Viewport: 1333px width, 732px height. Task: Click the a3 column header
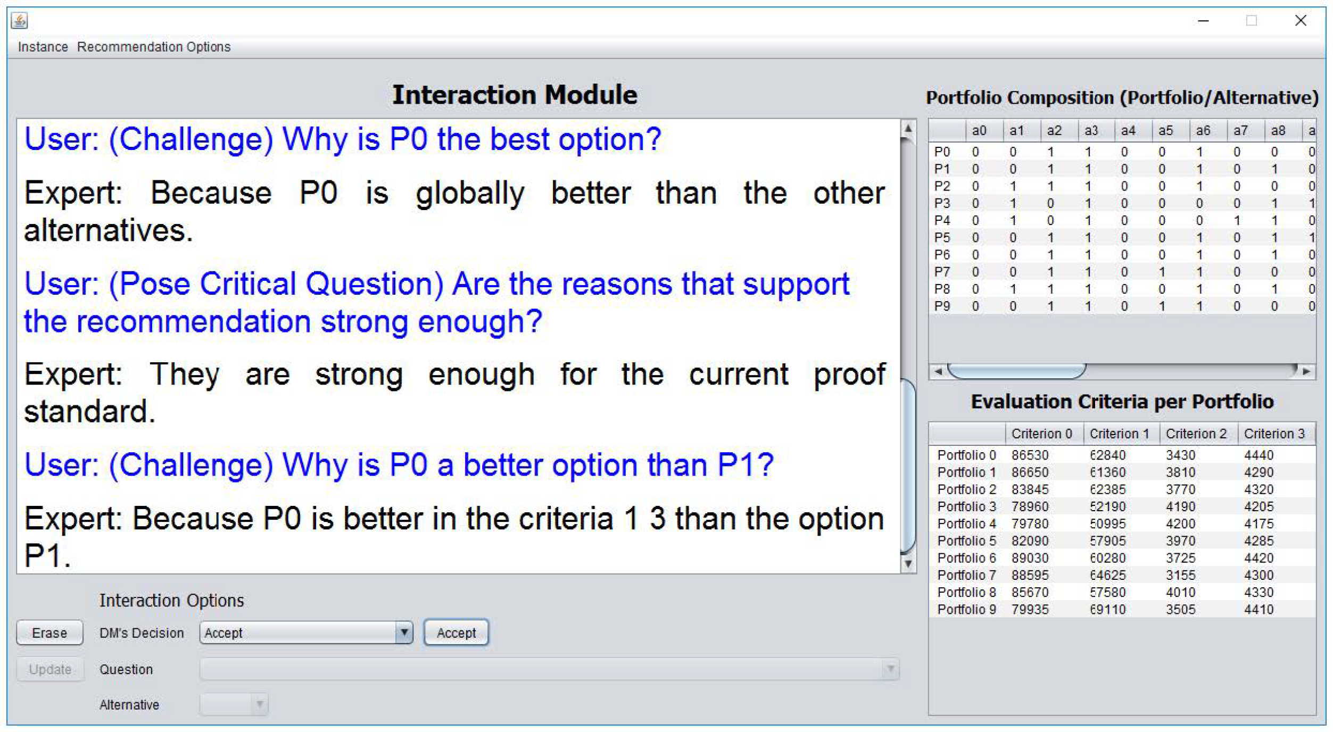1091,131
